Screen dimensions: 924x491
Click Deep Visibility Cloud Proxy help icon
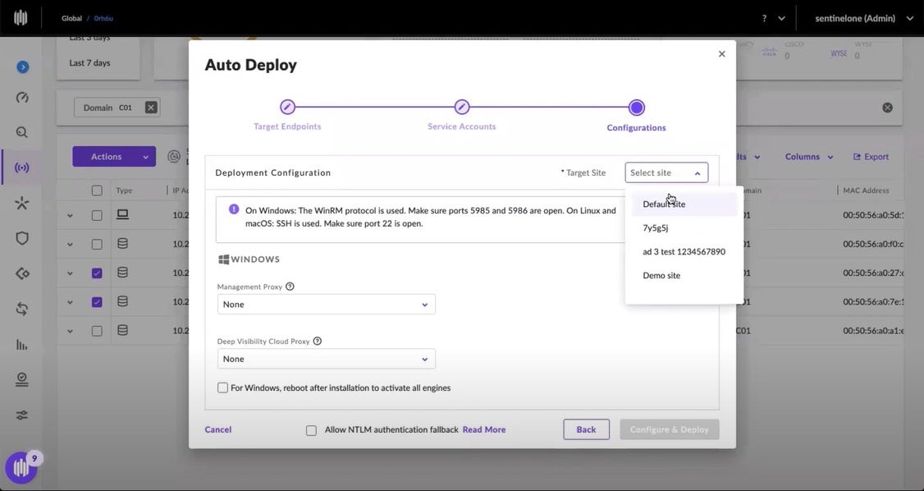(x=318, y=341)
